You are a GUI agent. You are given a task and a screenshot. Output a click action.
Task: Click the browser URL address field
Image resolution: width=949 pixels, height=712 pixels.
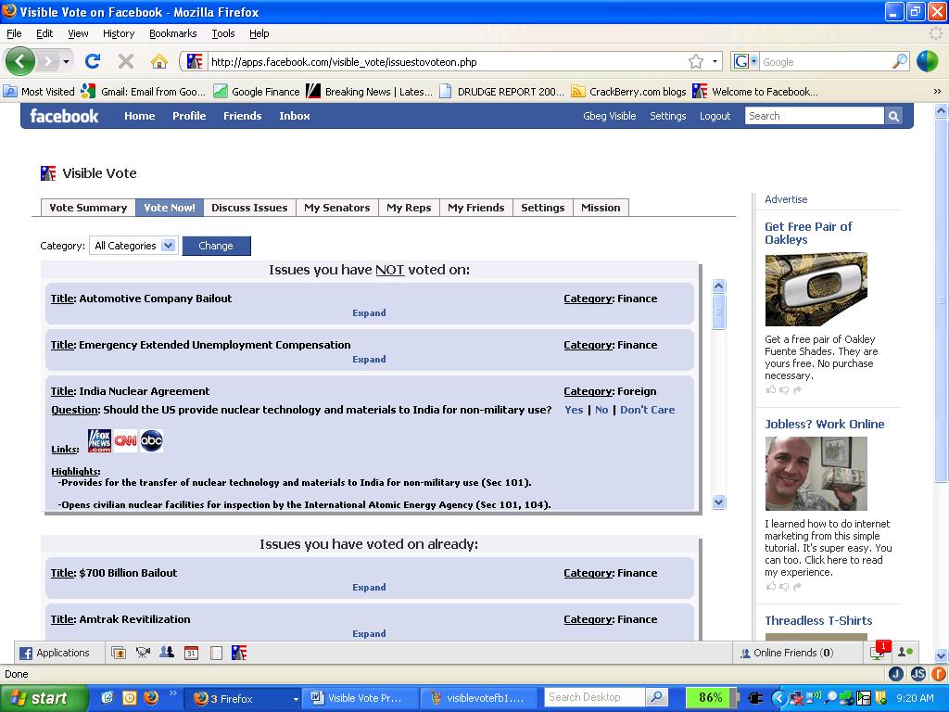[446, 62]
